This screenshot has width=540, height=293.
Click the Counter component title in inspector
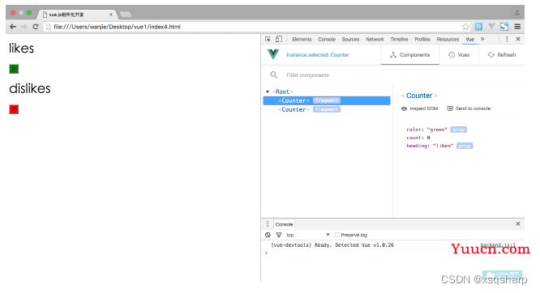[419, 96]
